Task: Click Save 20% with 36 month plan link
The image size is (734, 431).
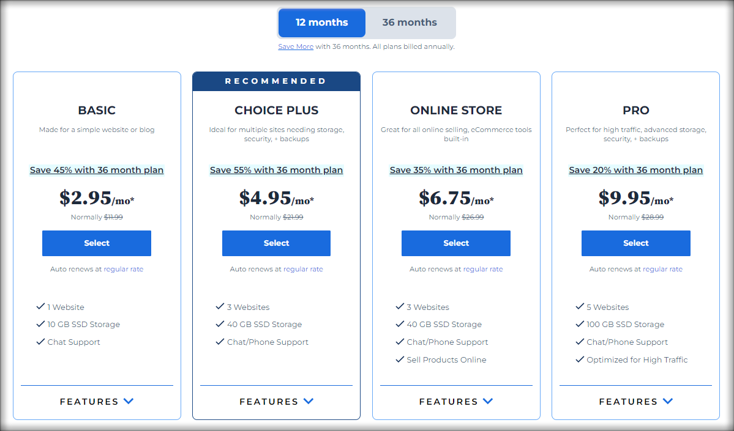Action: point(635,170)
